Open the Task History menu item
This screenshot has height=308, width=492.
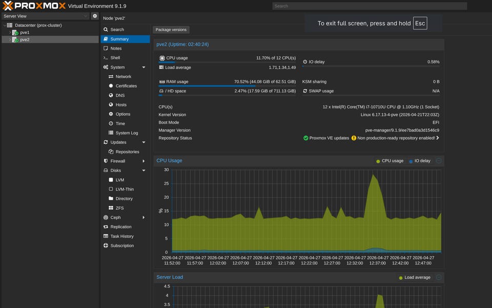coord(125,236)
